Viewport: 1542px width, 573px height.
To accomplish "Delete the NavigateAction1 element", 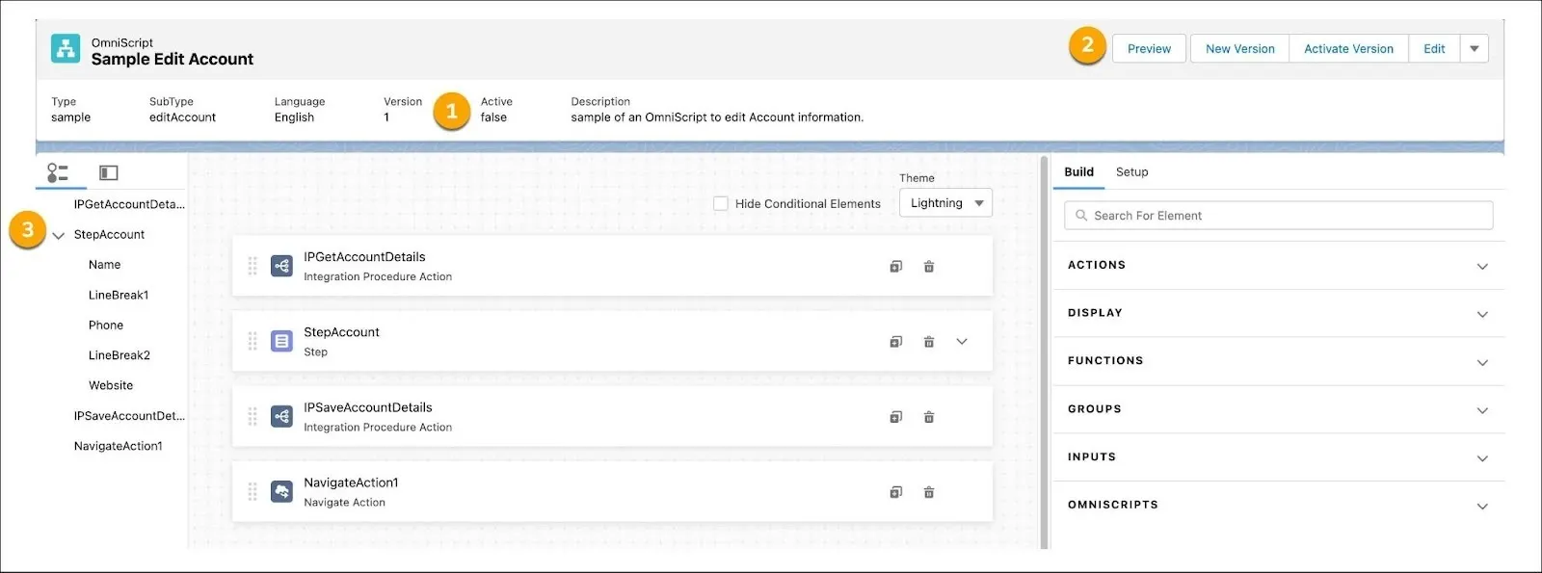I will point(929,493).
